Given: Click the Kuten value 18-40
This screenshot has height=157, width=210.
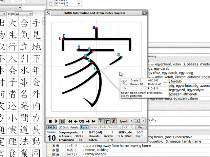Looking at the screenshot, I should [x=110, y=140].
